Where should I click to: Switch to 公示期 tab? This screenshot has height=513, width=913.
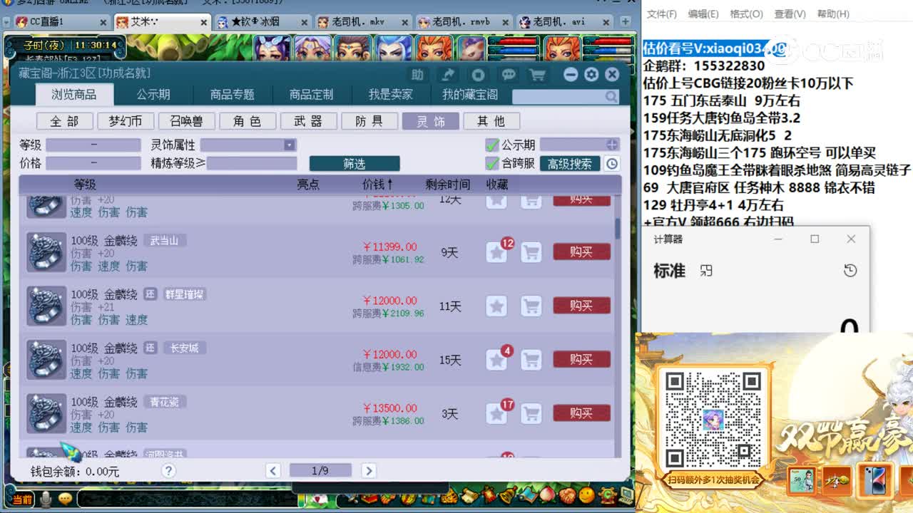pos(153,95)
